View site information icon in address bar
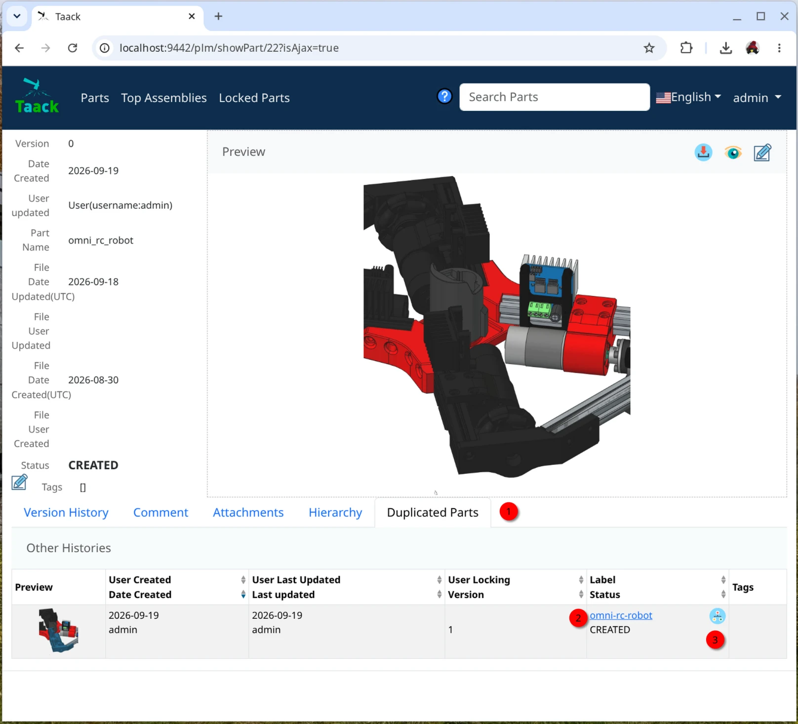The width and height of the screenshot is (798, 724). (105, 48)
